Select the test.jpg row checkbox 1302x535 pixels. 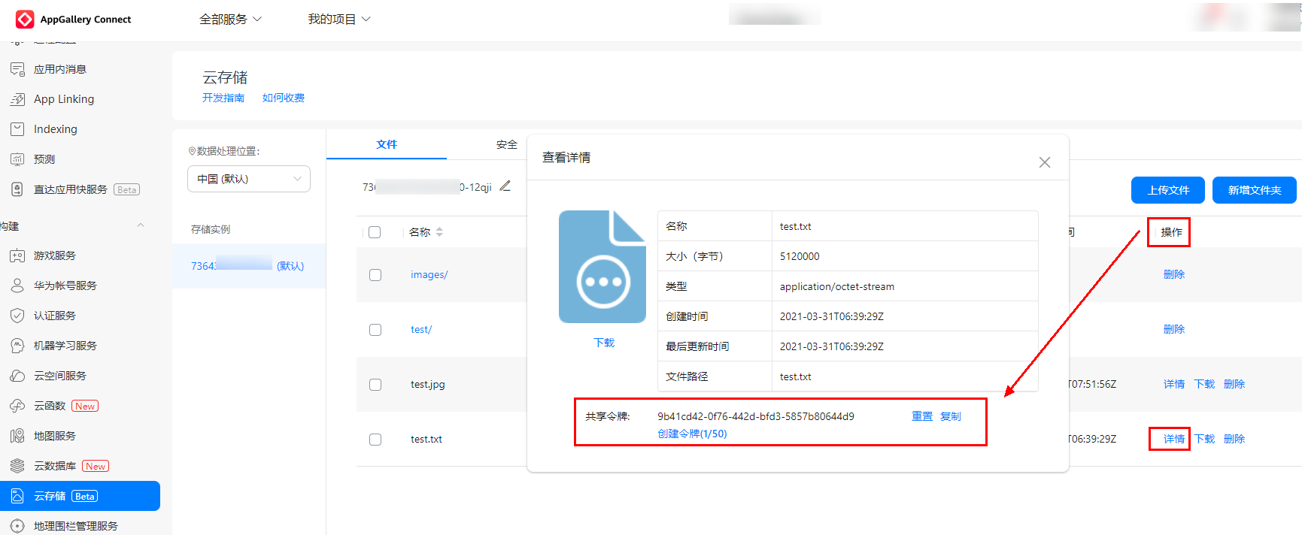[x=375, y=385]
